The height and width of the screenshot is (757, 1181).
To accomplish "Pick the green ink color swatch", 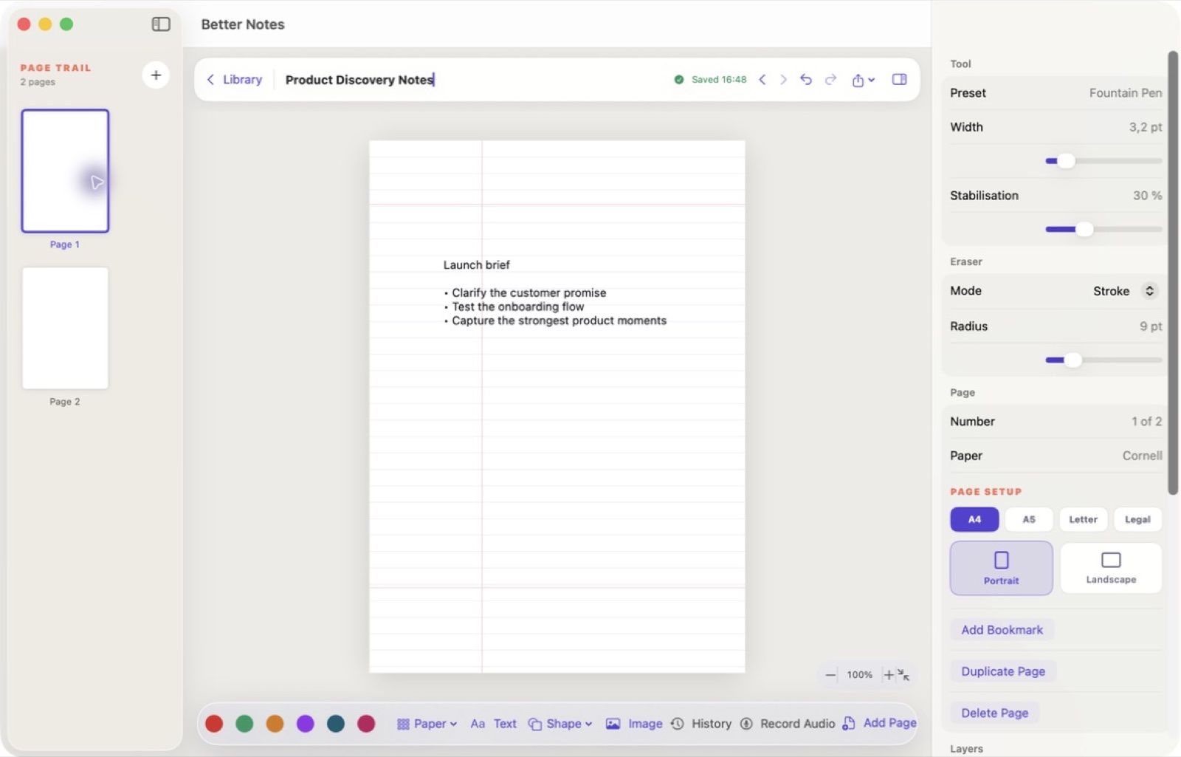I will [x=244, y=724].
